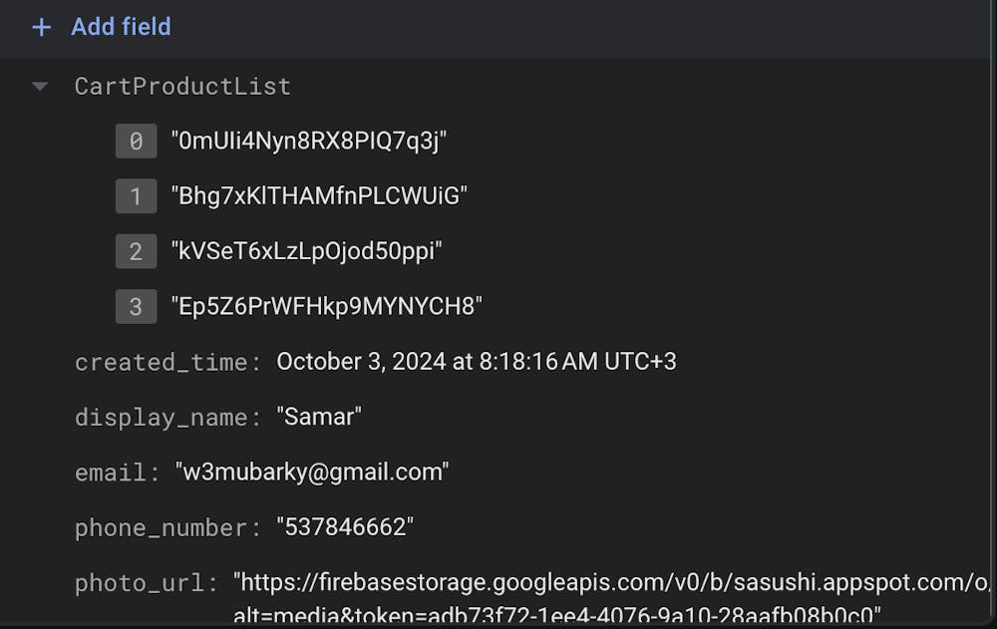
Task: Click the Add field link
Action: click(x=121, y=27)
